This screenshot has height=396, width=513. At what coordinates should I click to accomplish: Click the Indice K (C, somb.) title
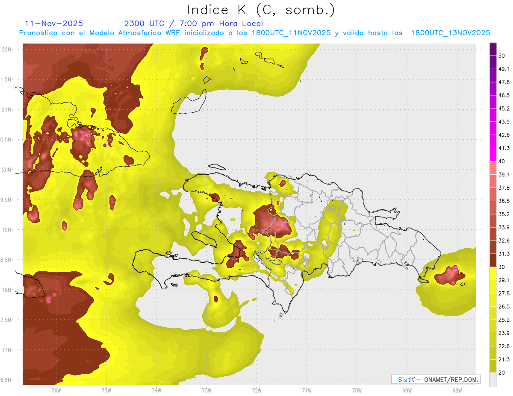point(261,10)
